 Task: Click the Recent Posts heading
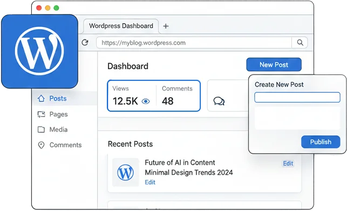click(x=130, y=144)
